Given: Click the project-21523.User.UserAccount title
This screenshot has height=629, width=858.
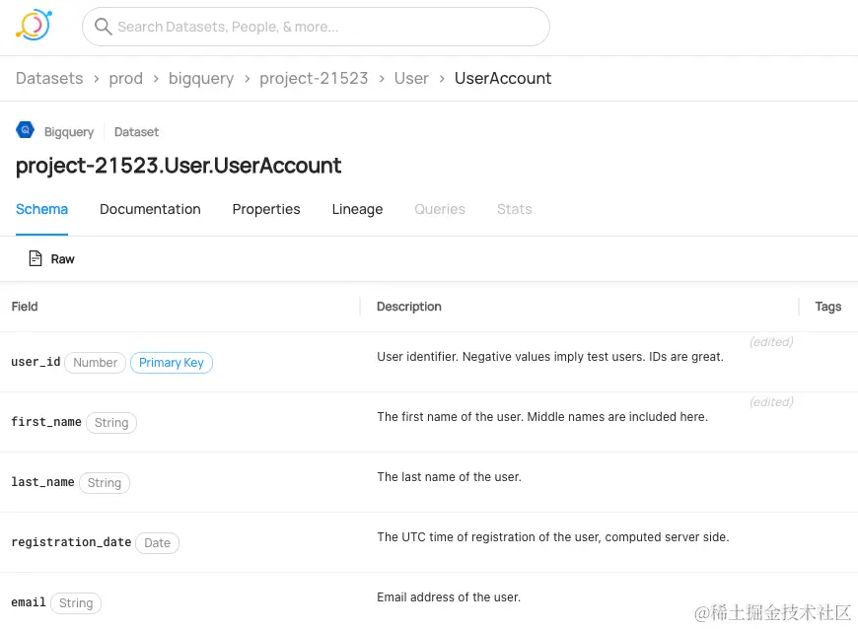Looking at the screenshot, I should coord(179,166).
